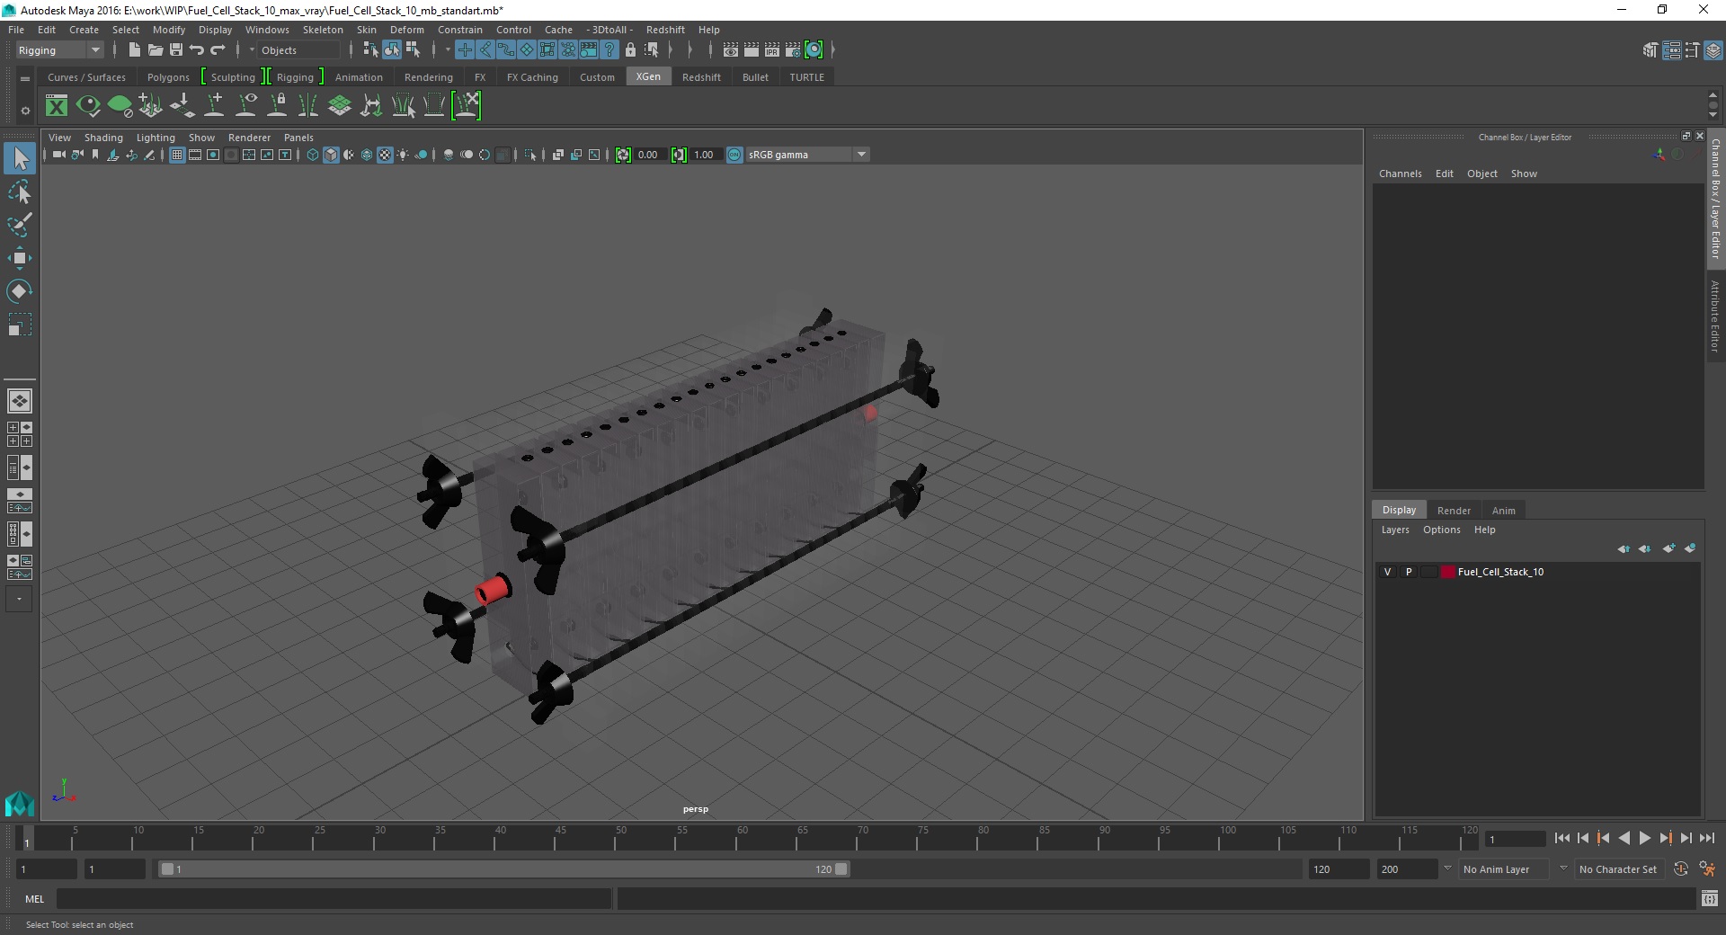The height and width of the screenshot is (935, 1726).
Task: Activate the Rotate tool in toolbox
Action: point(20,291)
